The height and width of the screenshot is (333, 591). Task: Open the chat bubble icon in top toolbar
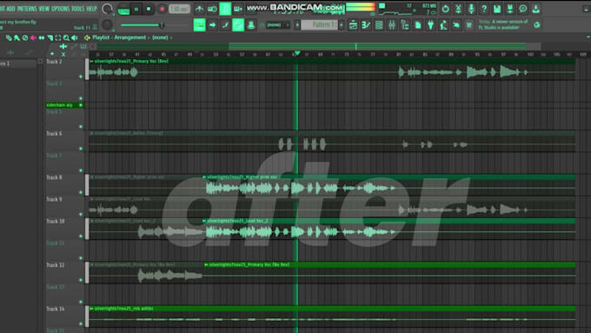coord(523,9)
